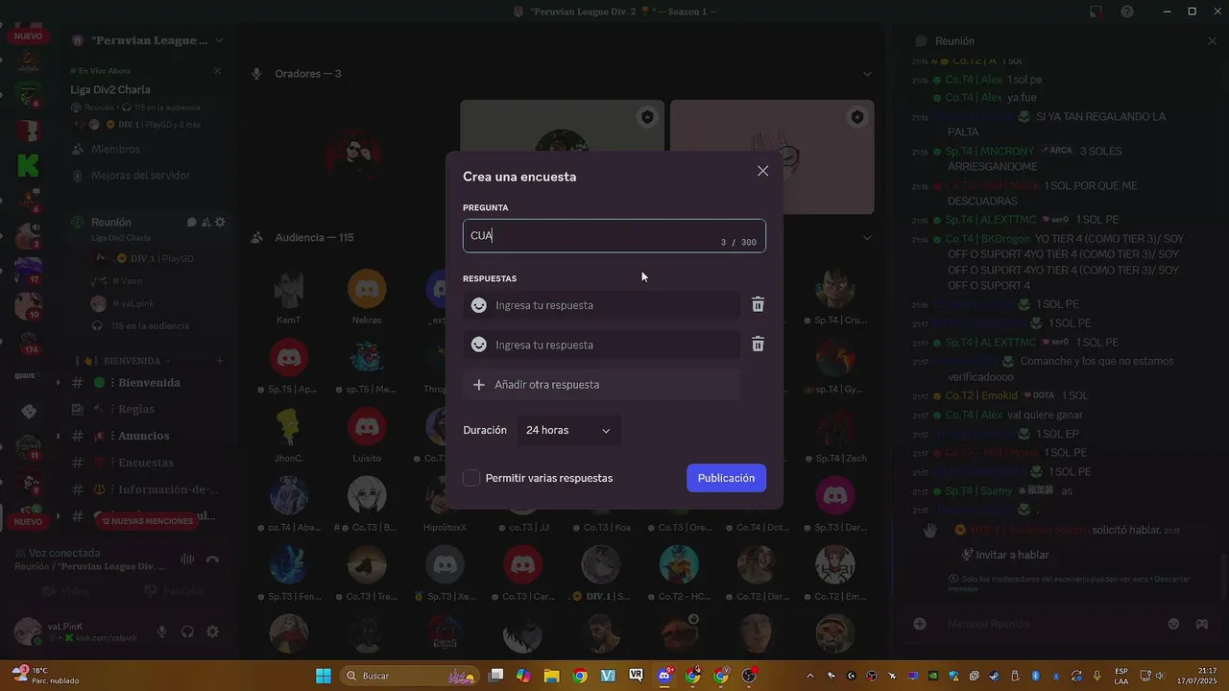Click the first Ingresa tu respuesta field
Viewport: 1229px width, 691px height.
[x=601, y=305]
